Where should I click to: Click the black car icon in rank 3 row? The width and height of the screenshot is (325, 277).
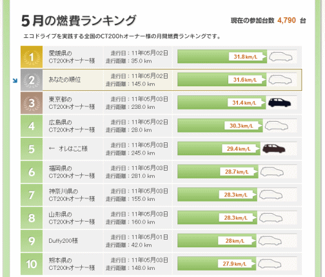coord(279,102)
